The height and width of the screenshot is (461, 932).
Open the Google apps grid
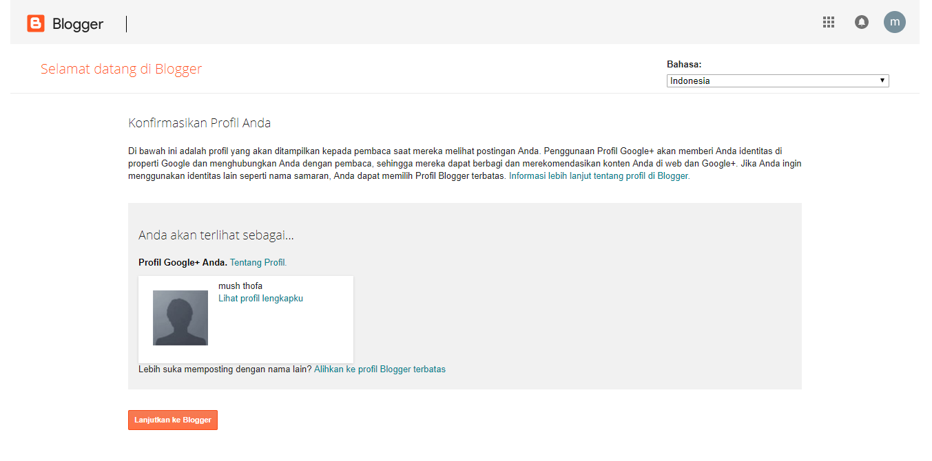[x=829, y=22]
